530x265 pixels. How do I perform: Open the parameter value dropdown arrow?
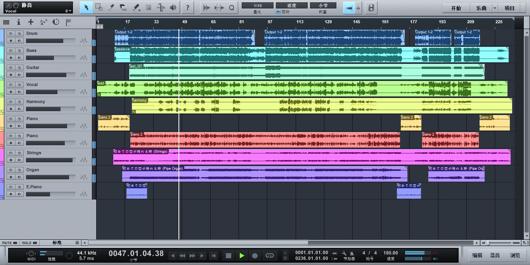70,11
